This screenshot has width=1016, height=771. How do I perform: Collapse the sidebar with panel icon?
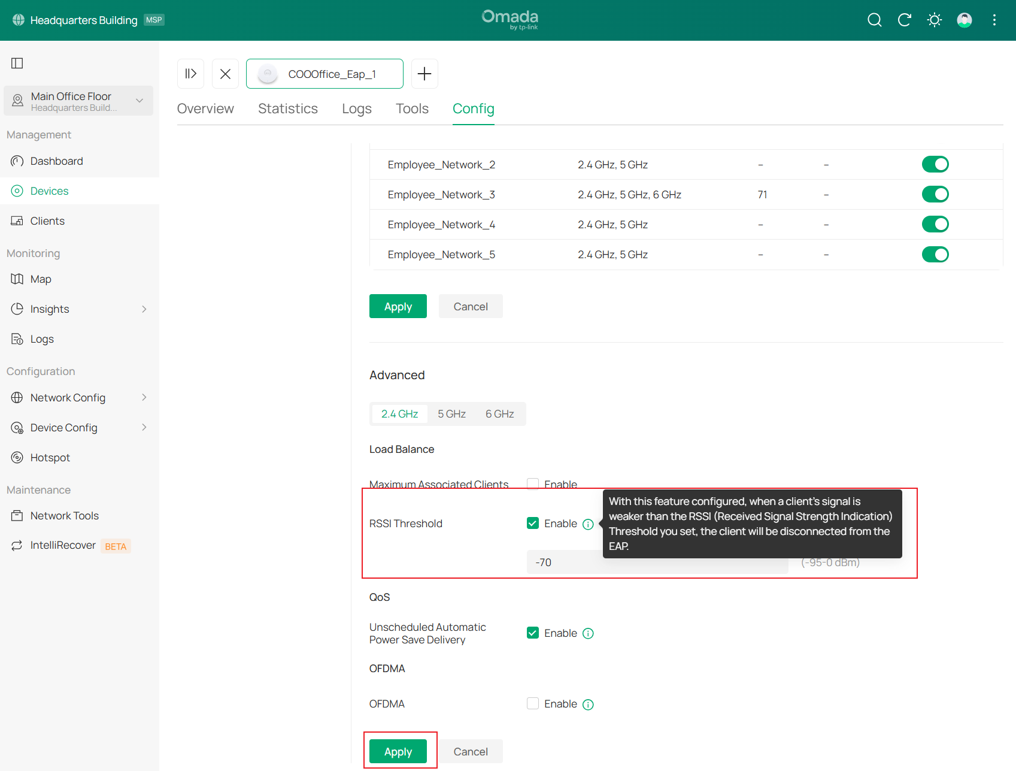pos(17,64)
